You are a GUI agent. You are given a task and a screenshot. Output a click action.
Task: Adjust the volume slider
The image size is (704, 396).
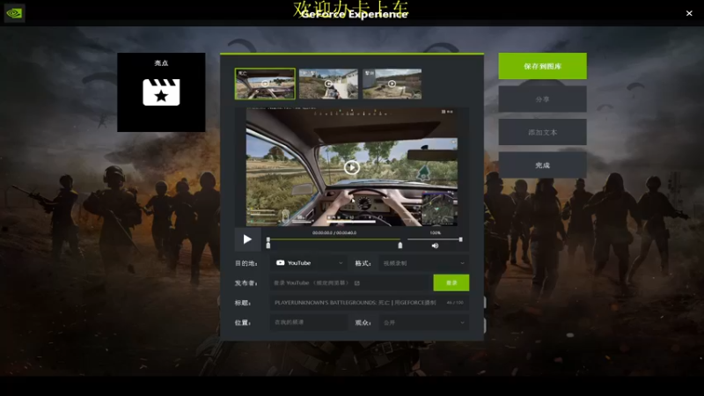point(435,239)
